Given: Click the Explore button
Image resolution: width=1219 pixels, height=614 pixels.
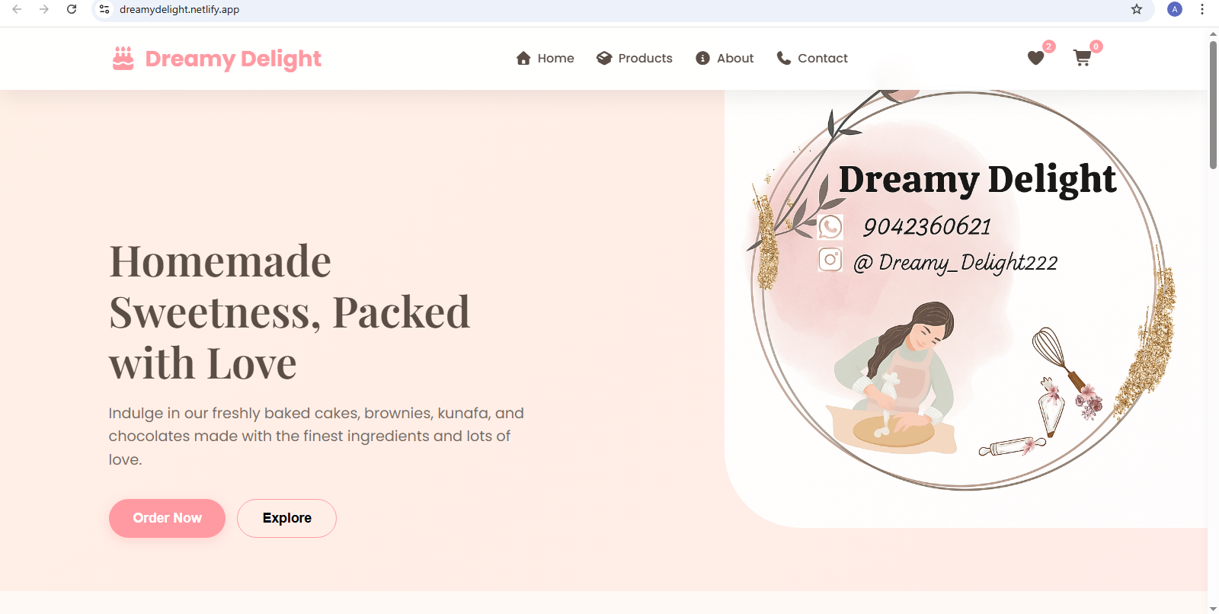Looking at the screenshot, I should coord(286,518).
